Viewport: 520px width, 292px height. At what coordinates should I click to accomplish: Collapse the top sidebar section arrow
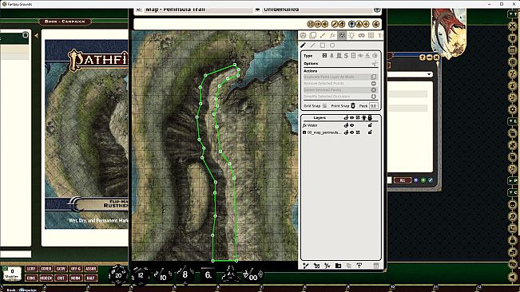[x=513, y=14]
